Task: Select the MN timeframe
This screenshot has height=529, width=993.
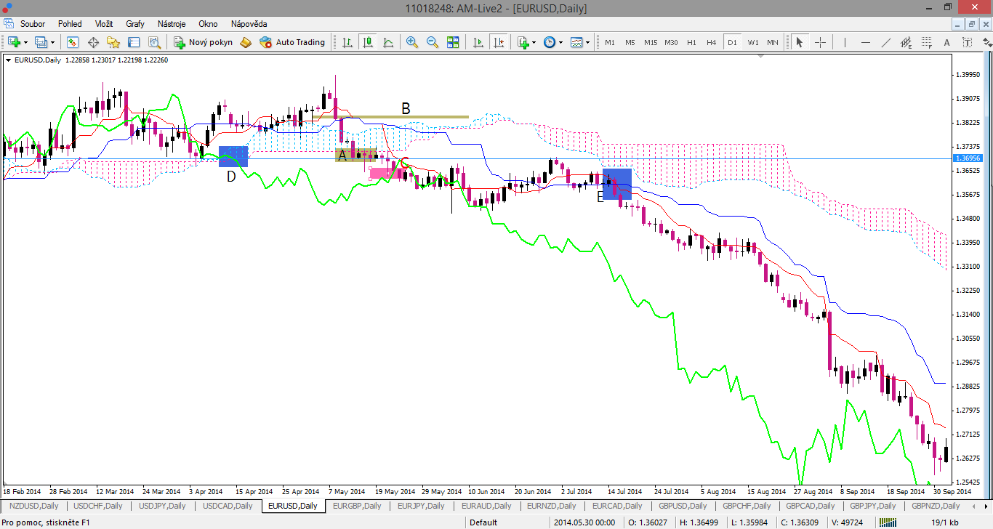Action: pos(773,42)
